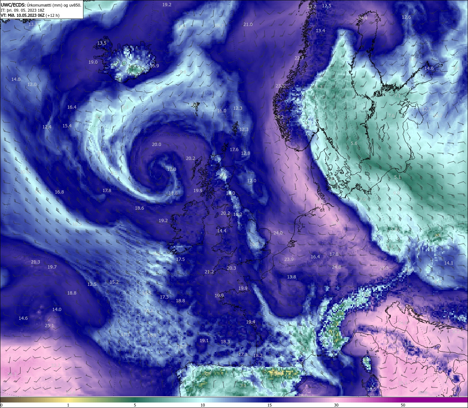Click the 15.4 value in the western Atlantic
468x408 pixels.
(x=67, y=126)
